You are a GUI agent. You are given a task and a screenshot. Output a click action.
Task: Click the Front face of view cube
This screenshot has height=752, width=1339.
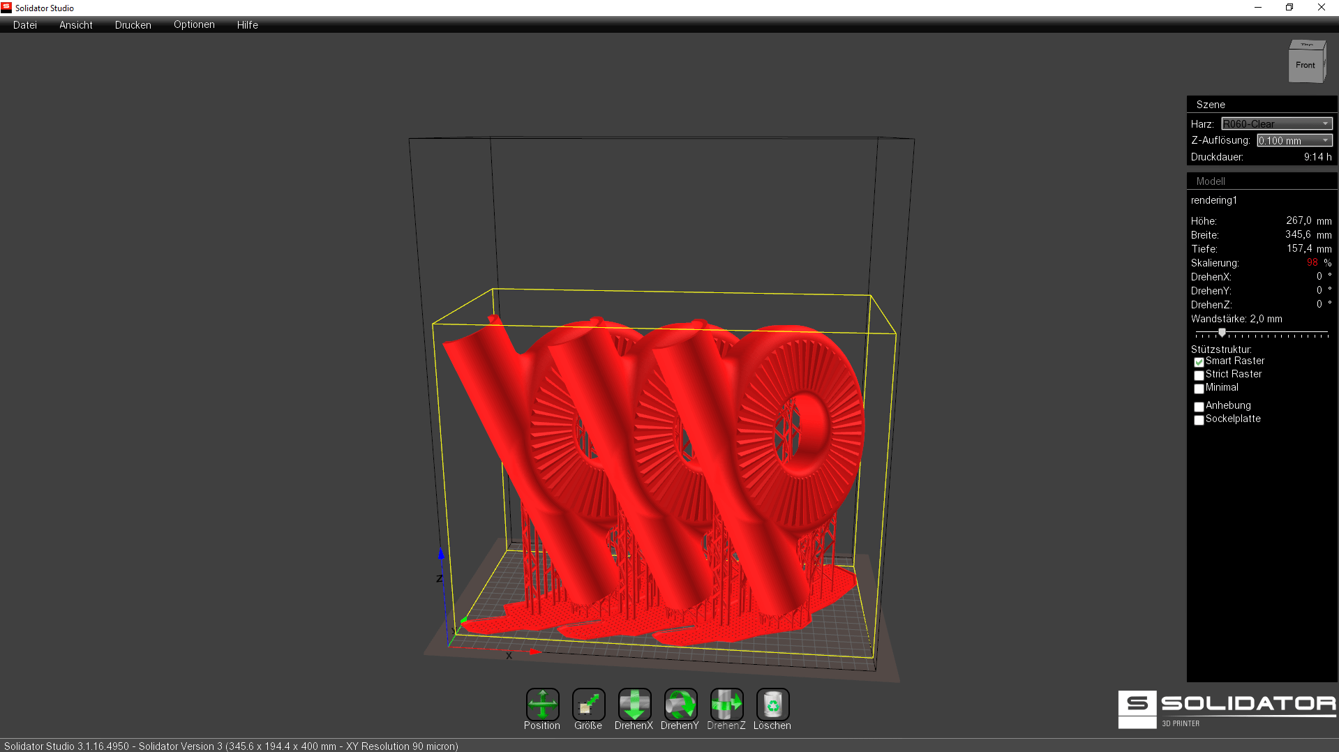tap(1305, 66)
